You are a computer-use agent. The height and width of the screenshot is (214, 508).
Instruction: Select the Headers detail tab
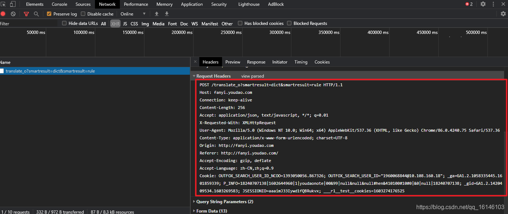point(210,62)
